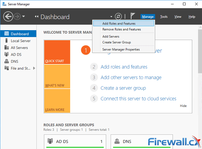Open the Help menu
Screen dimensions: 202x149
point(192,16)
